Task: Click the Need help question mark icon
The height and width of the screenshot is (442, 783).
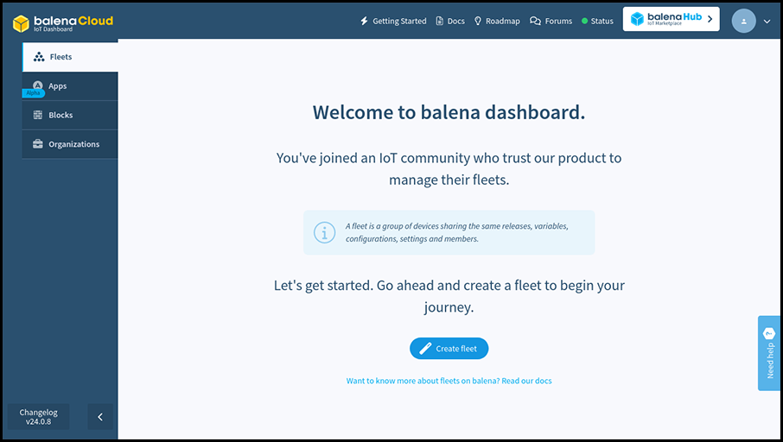Action: (769, 333)
